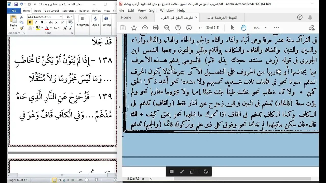Star the PDF as favorite
Image resolution: width=326 pixels, height=183 pixels.
tap(134, 28)
